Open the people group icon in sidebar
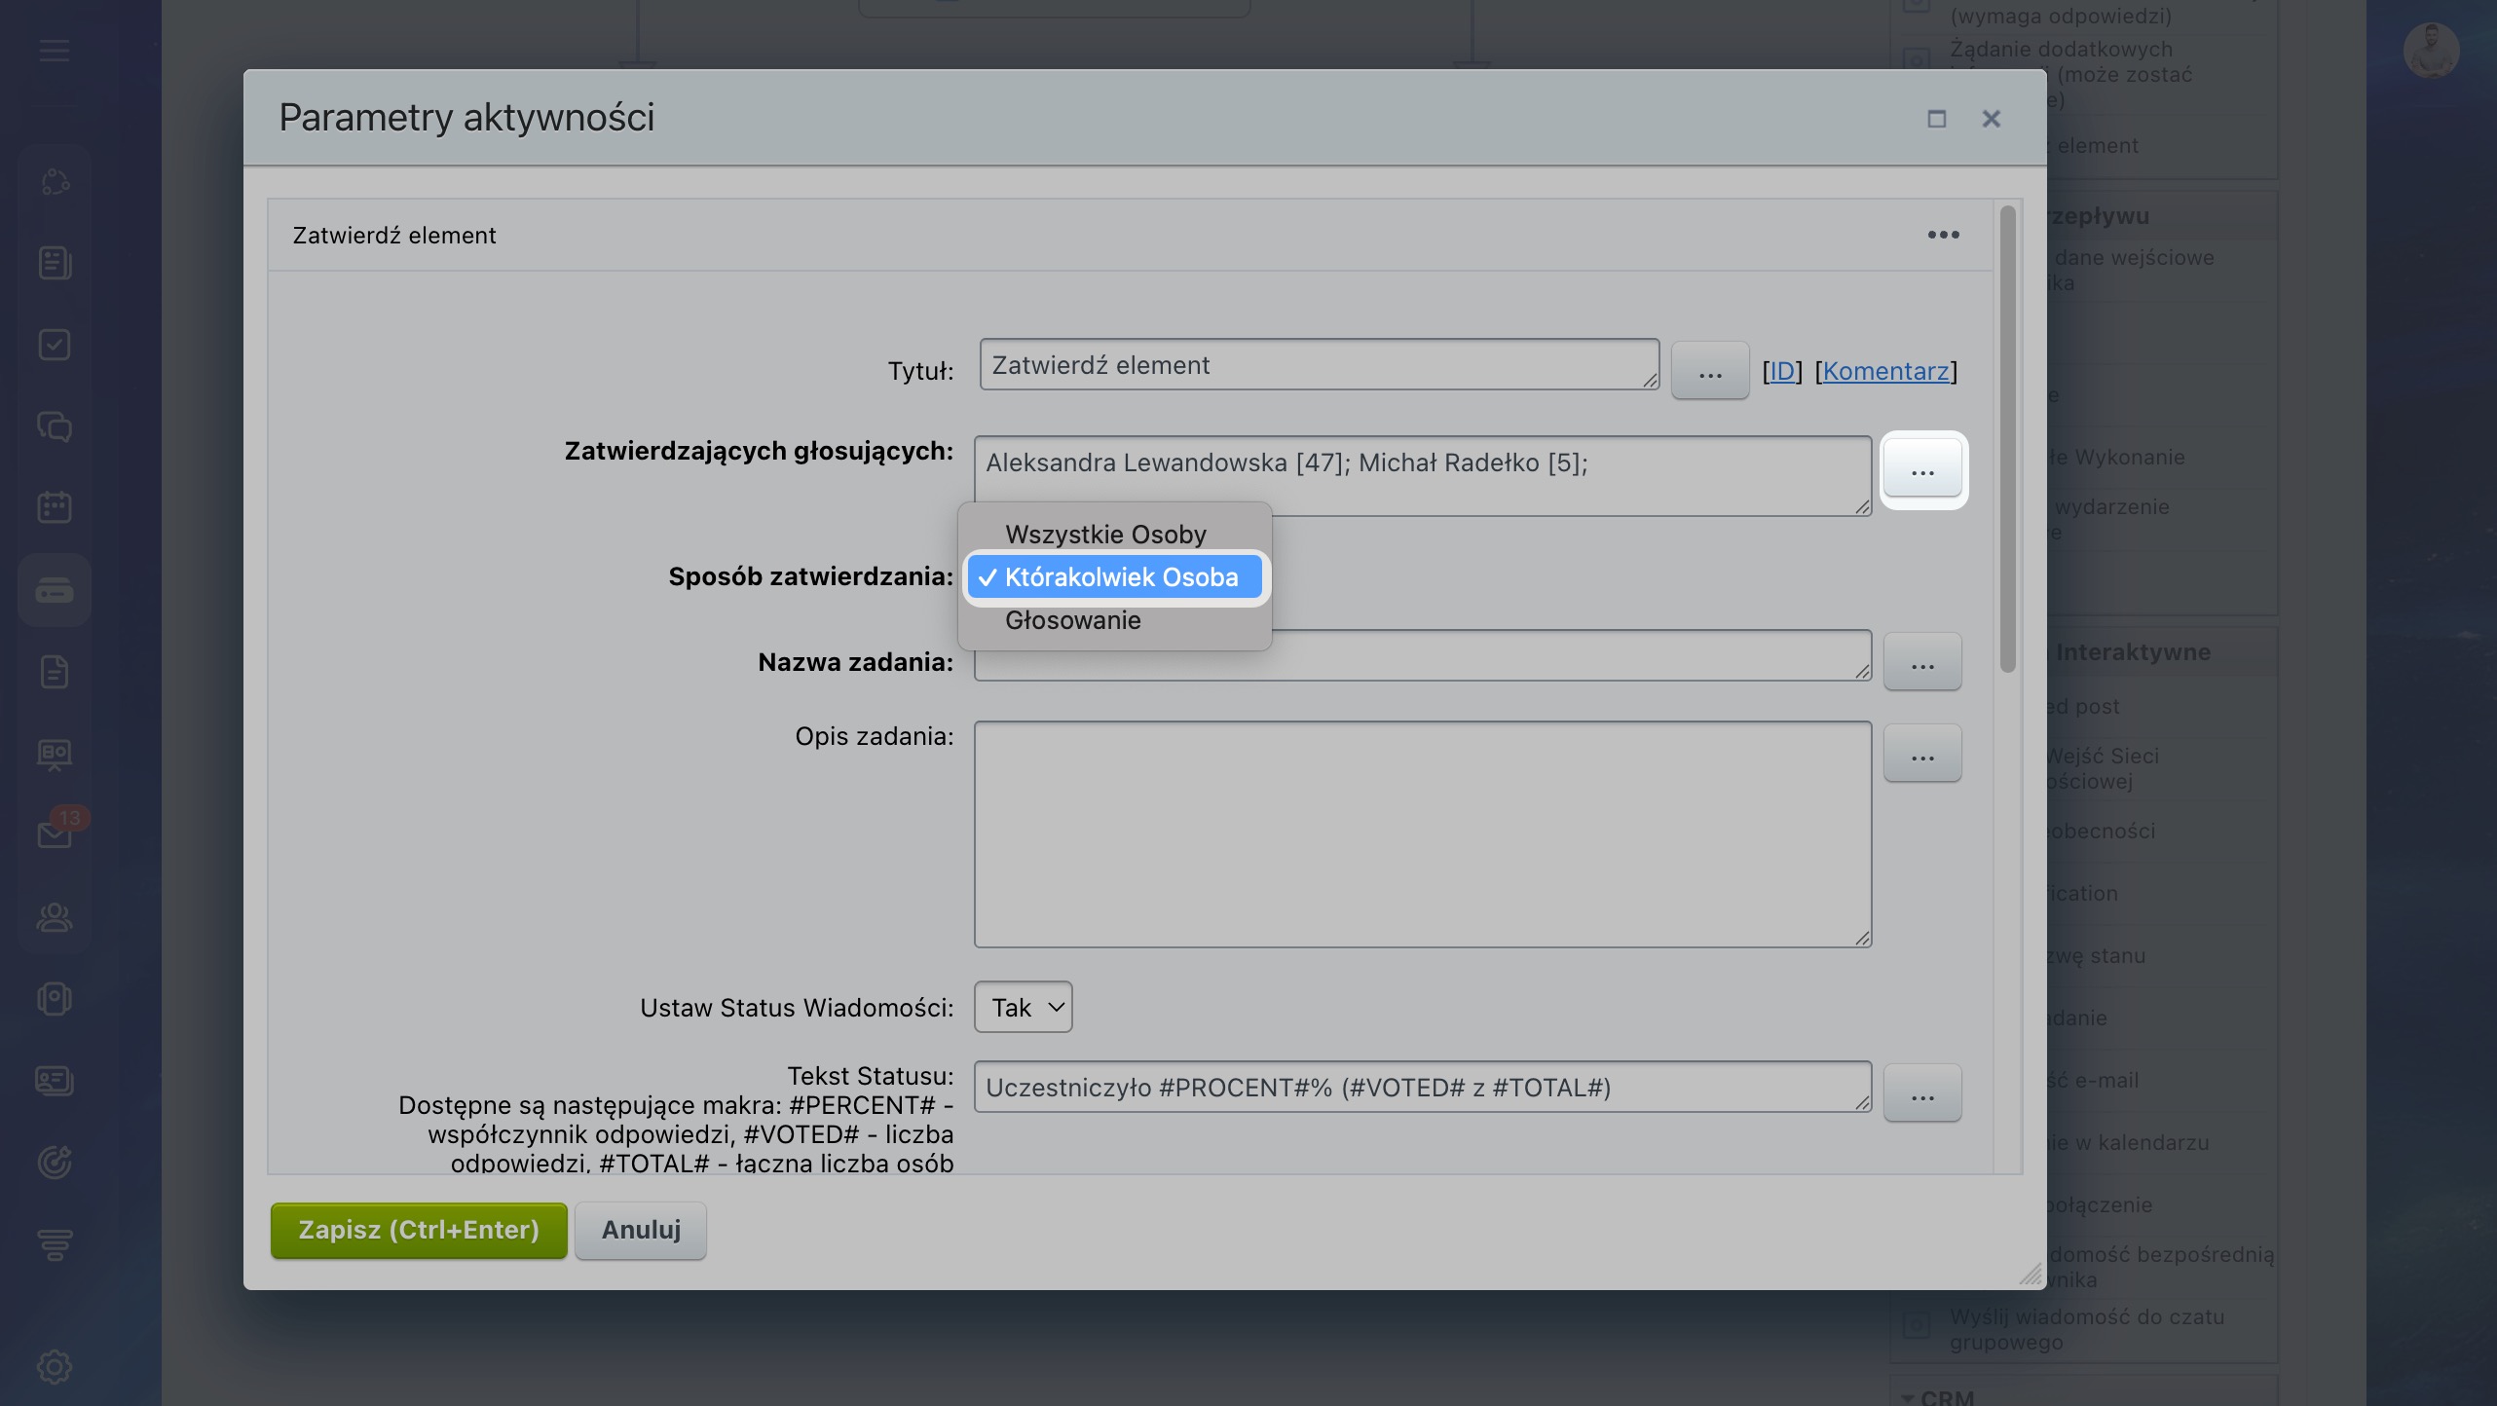This screenshot has height=1406, width=2497. coord(55,916)
